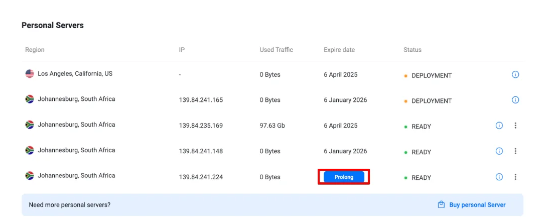Click DEPLOYMENT status of Los Angeles server

click(x=431, y=76)
